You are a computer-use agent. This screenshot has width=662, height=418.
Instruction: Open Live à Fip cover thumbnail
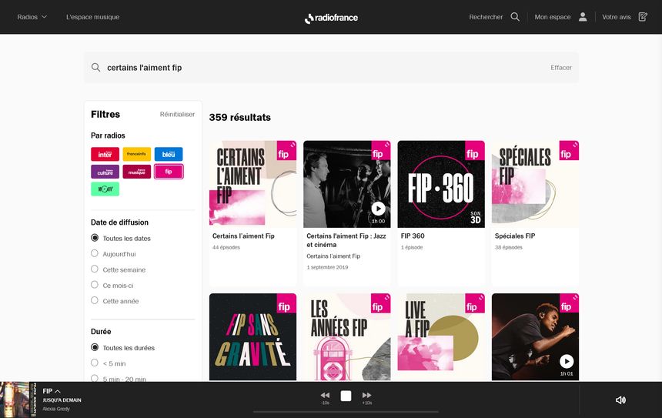click(441, 337)
